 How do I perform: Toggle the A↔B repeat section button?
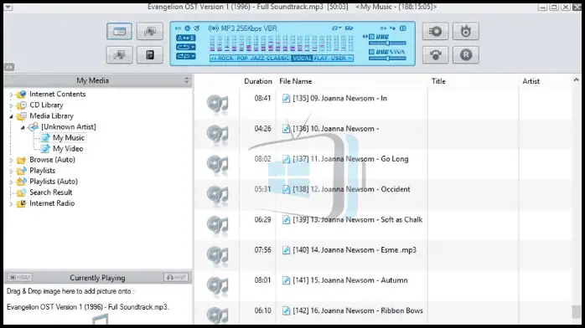(x=185, y=38)
